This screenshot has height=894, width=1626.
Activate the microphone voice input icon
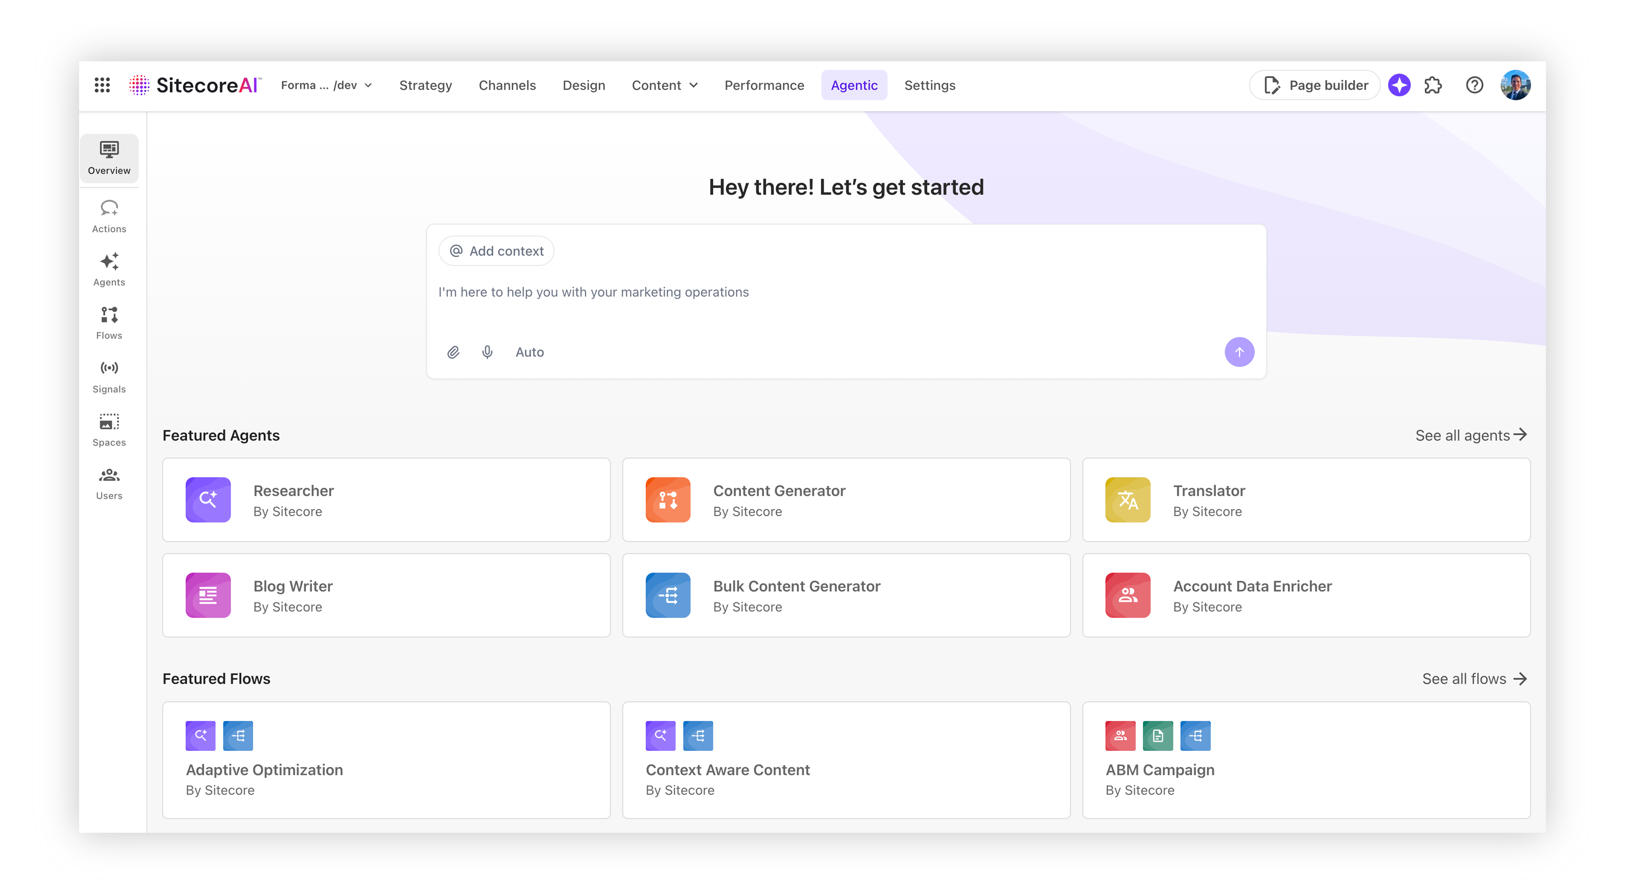click(x=487, y=352)
